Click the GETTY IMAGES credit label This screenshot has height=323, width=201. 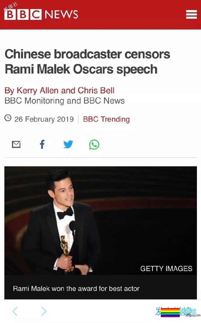click(x=166, y=269)
